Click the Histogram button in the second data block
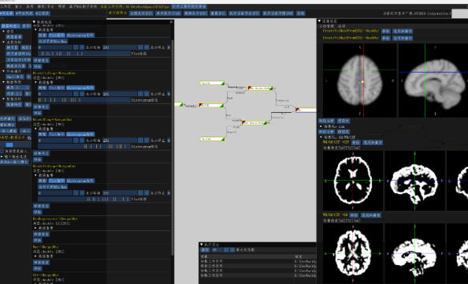468x284 pixels. pos(80,88)
